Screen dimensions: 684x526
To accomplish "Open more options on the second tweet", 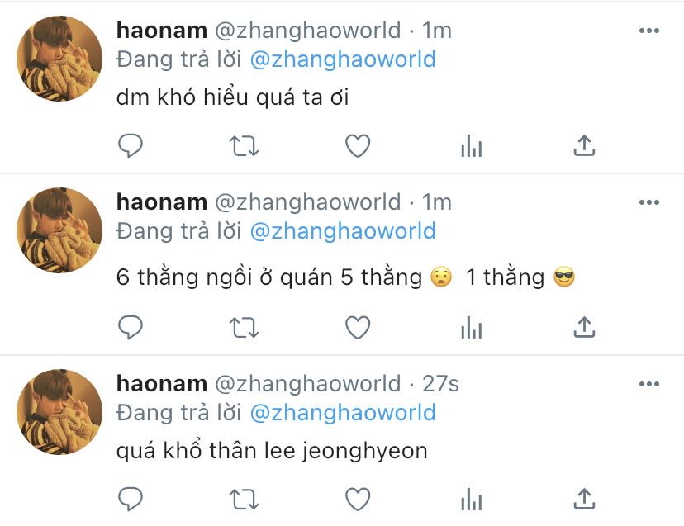I will click(649, 202).
